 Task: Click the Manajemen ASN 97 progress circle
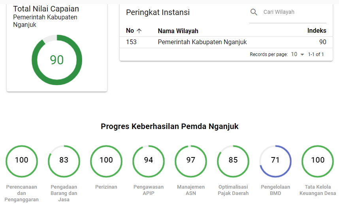[191, 161]
